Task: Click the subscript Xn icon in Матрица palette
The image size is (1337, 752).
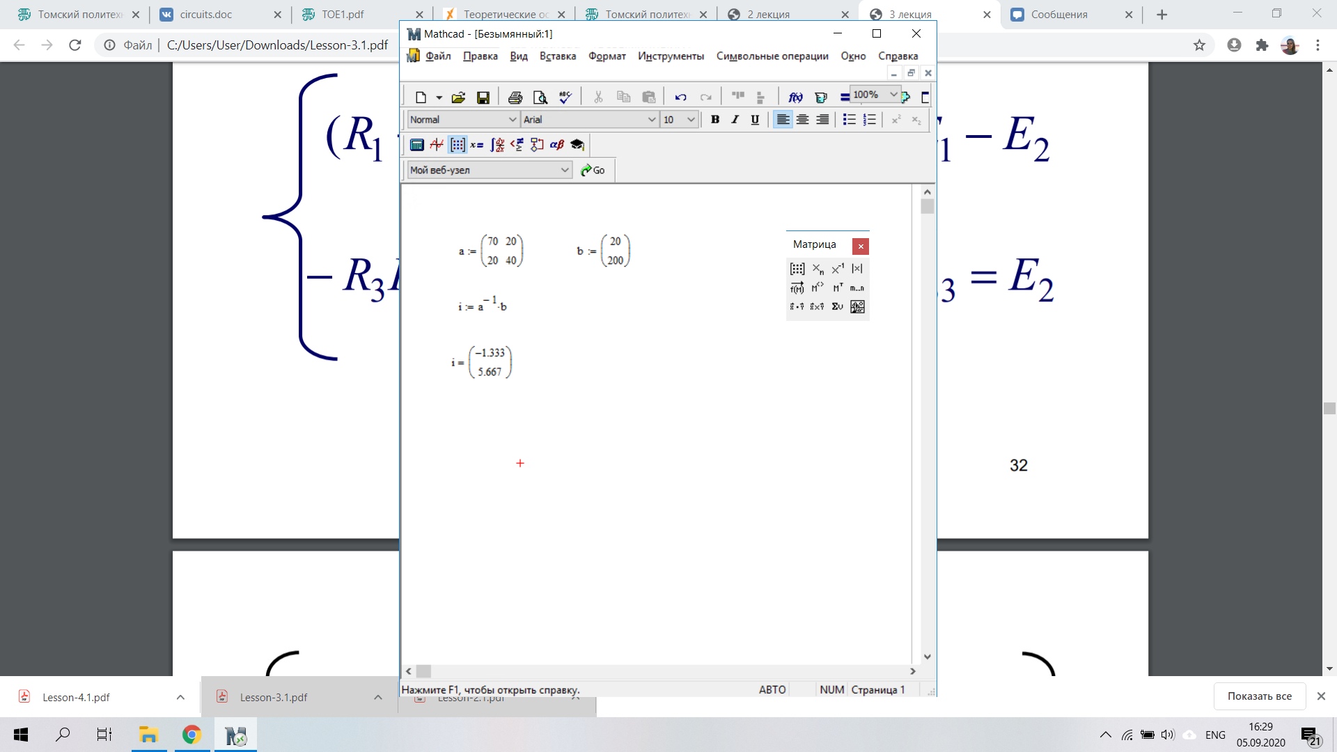Action: point(818,269)
